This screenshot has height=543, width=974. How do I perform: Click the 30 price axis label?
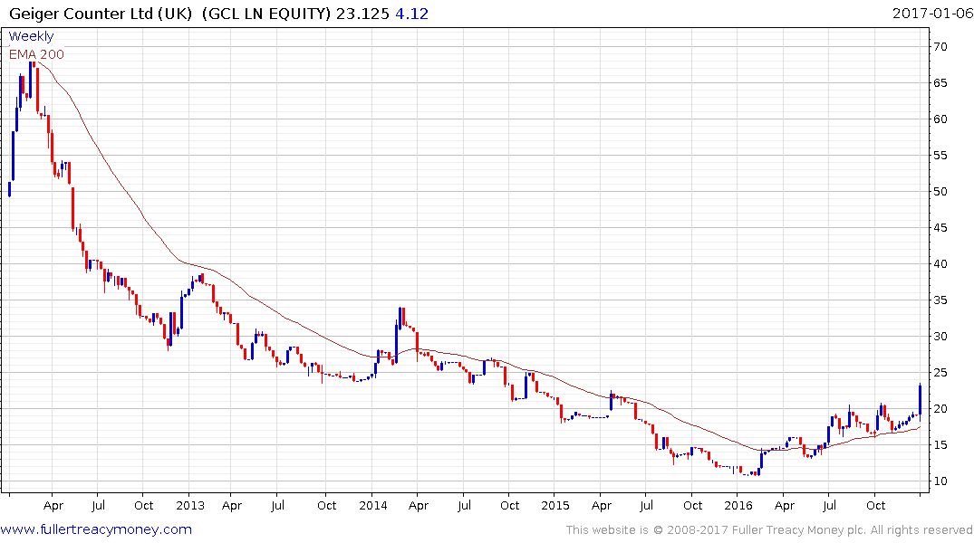point(940,337)
